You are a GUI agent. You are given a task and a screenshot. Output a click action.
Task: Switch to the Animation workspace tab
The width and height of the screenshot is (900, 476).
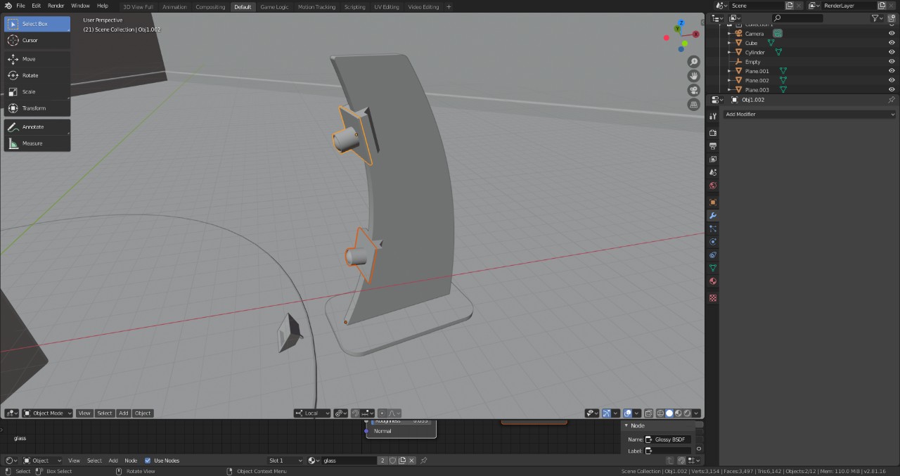pos(174,7)
